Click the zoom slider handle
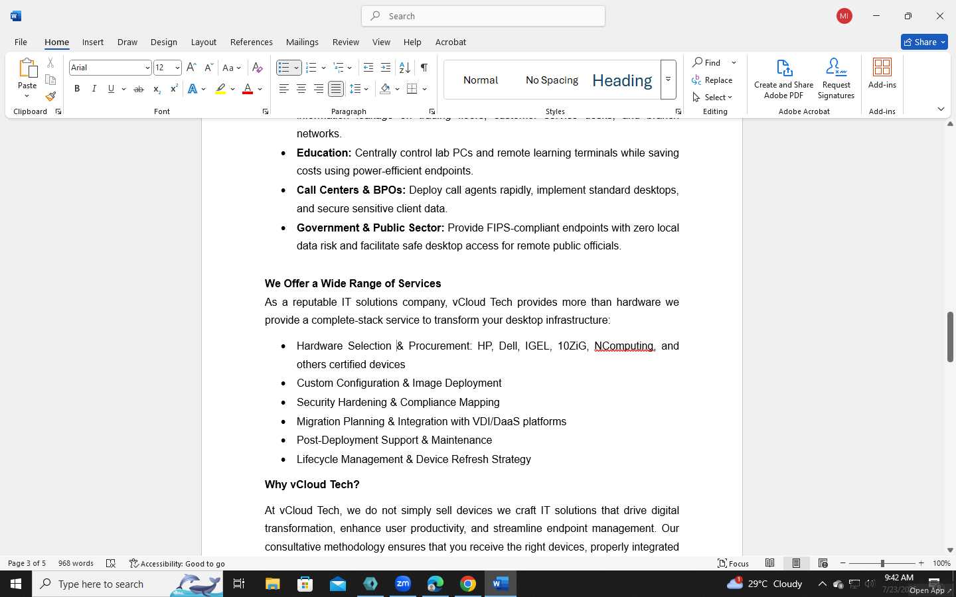This screenshot has width=956, height=597. click(x=882, y=563)
